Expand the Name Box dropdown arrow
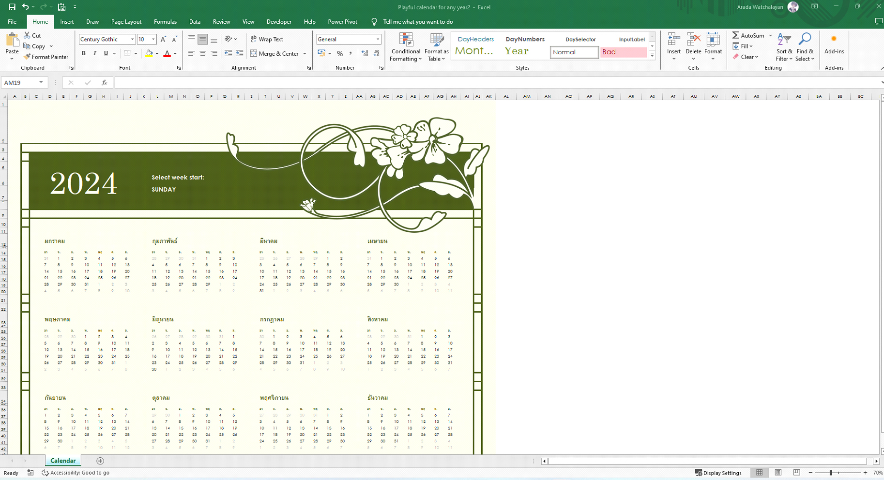This screenshot has height=480, width=884. (x=41, y=83)
